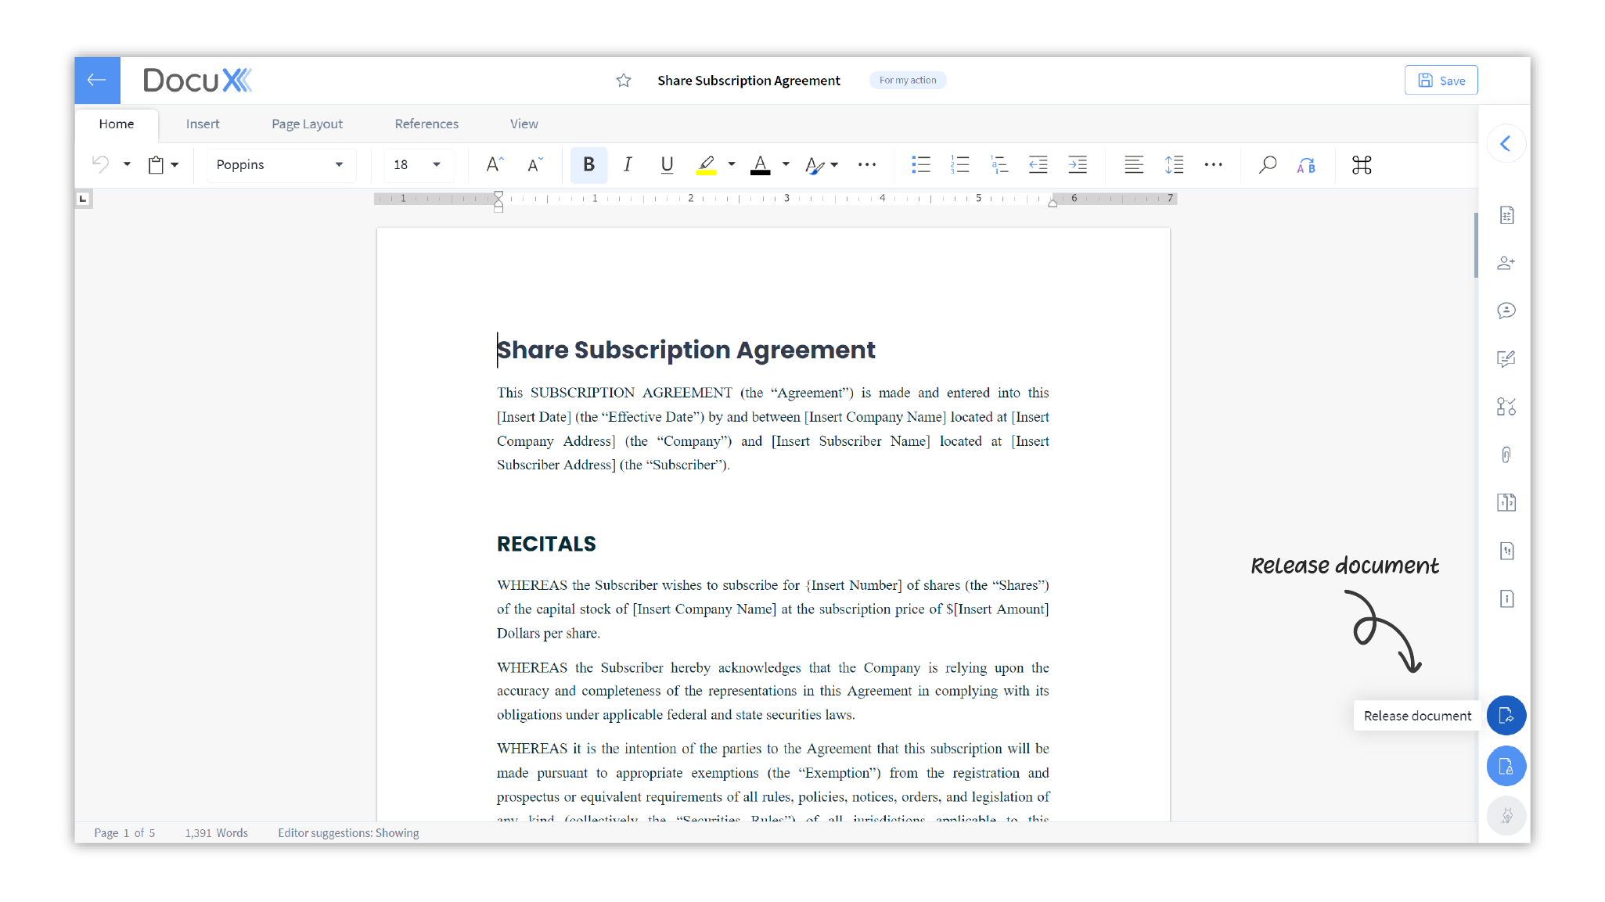Click the blue back arrow button
The width and height of the screenshot is (1605, 902).
click(x=97, y=80)
